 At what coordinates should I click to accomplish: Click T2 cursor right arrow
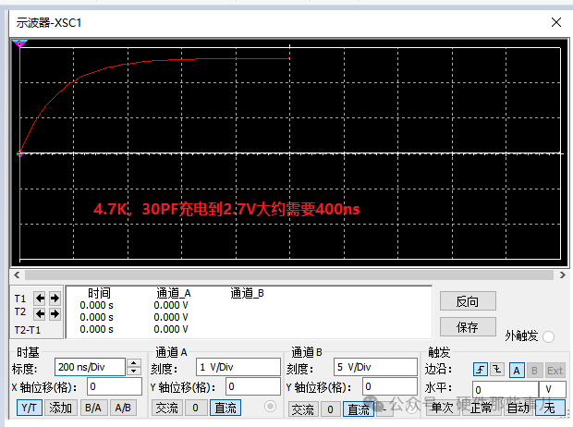54,313
